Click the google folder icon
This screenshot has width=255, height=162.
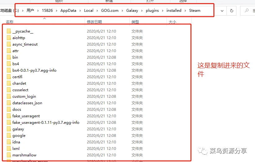pyautogui.click(x=9, y=135)
